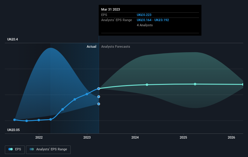Click the EPS point at start of shaded period
Screen dimensions: 248x157
pyautogui.click(x=51, y=120)
